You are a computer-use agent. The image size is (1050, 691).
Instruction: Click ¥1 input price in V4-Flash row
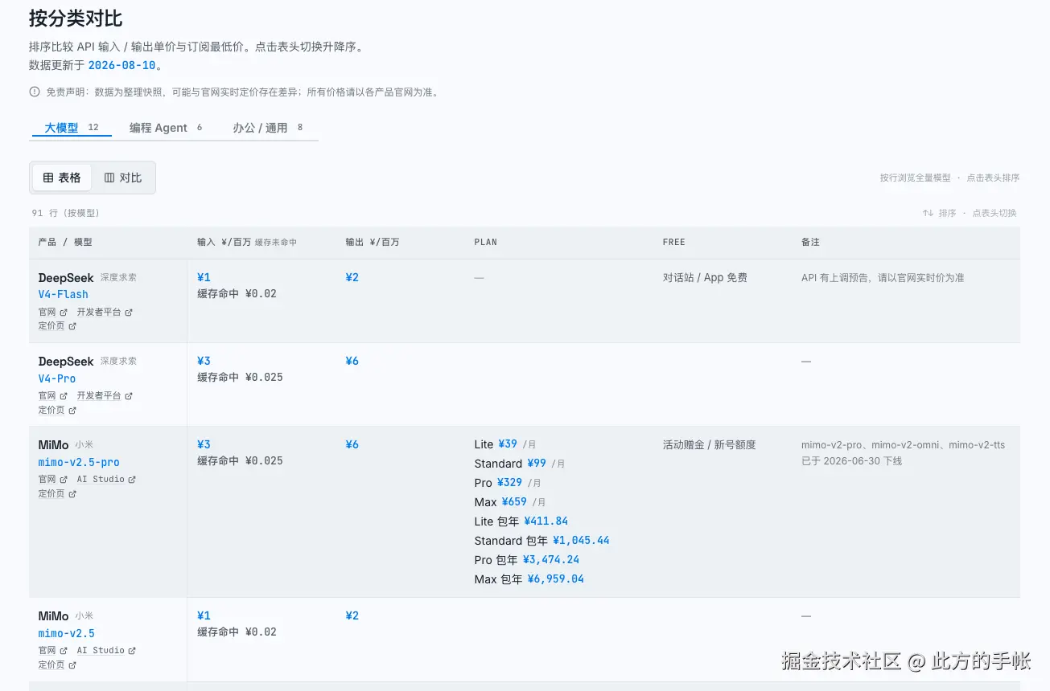point(204,277)
